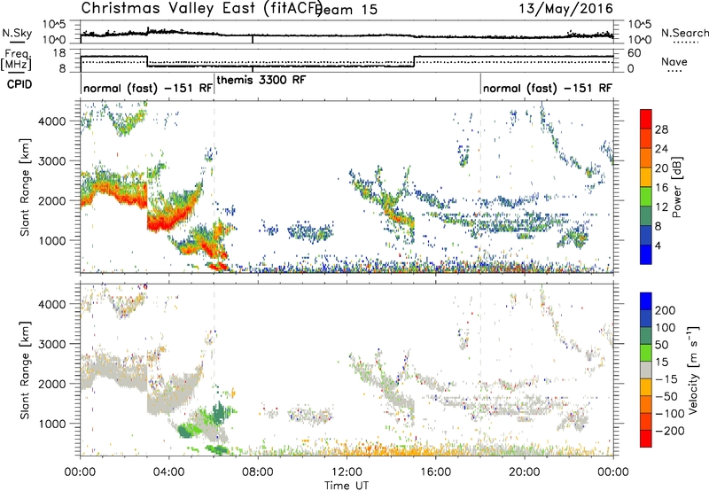This screenshot has width=709, height=491.
Task: Click the 'themis 3300 RF' CPID text
Action: (x=261, y=81)
